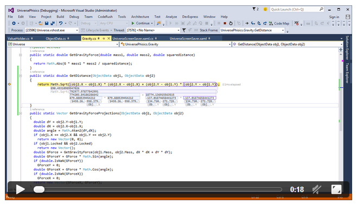The width and height of the screenshot is (357, 204).
Task: Open the Build menu
Action: 60,17
